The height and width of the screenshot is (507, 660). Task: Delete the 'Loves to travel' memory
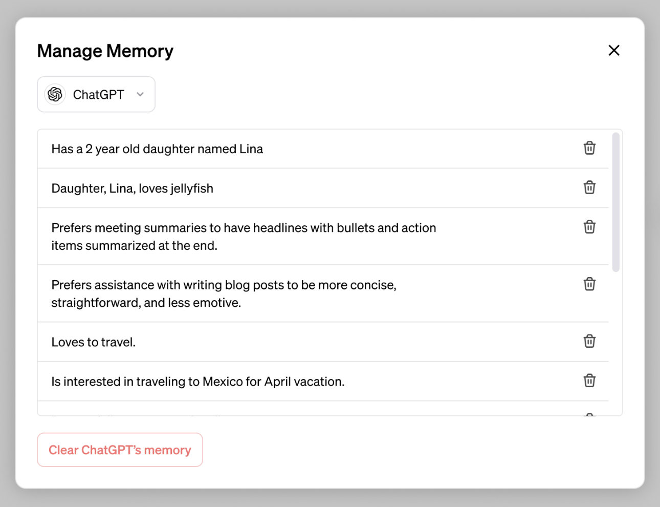pyautogui.click(x=589, y=341)
